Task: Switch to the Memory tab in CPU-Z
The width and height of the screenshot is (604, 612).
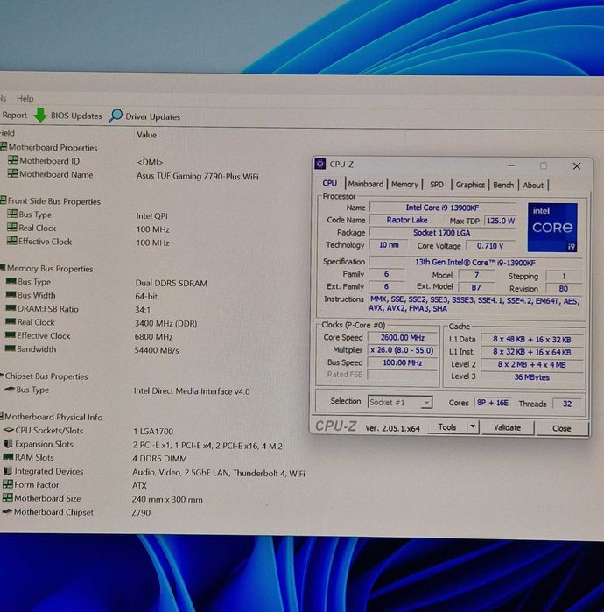Action: (x=404, y=184)
